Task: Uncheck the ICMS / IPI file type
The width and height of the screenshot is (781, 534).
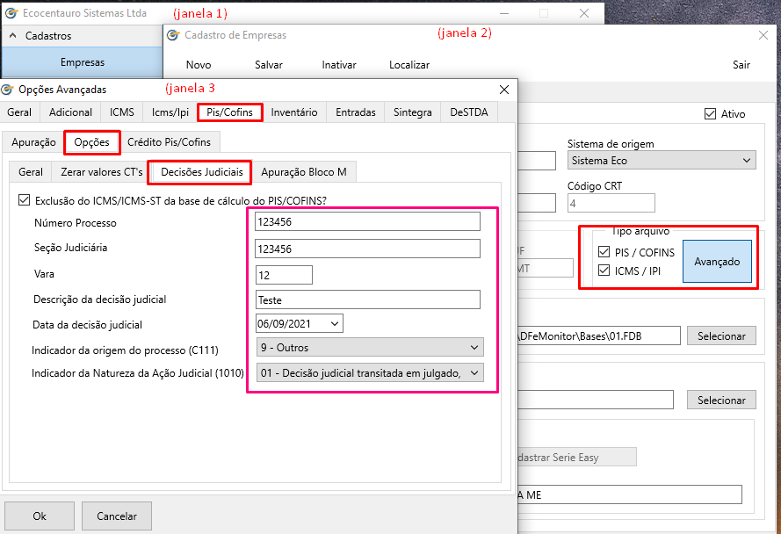Action: click(x=603, y=271)
